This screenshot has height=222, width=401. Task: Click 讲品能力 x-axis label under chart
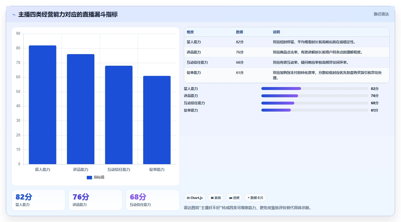(81, 169)
